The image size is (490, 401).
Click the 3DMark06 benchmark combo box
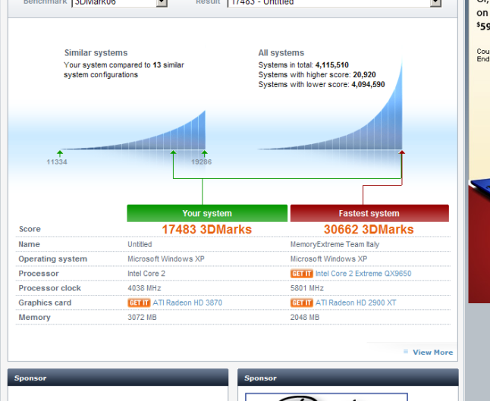(x=119, y=2)
